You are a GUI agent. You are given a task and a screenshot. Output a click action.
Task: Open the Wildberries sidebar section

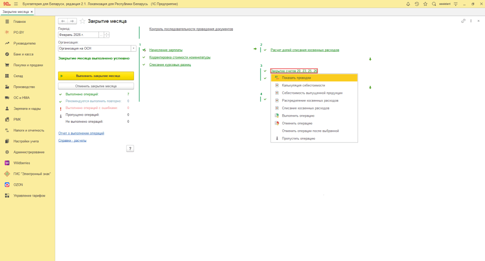point(22,163)
